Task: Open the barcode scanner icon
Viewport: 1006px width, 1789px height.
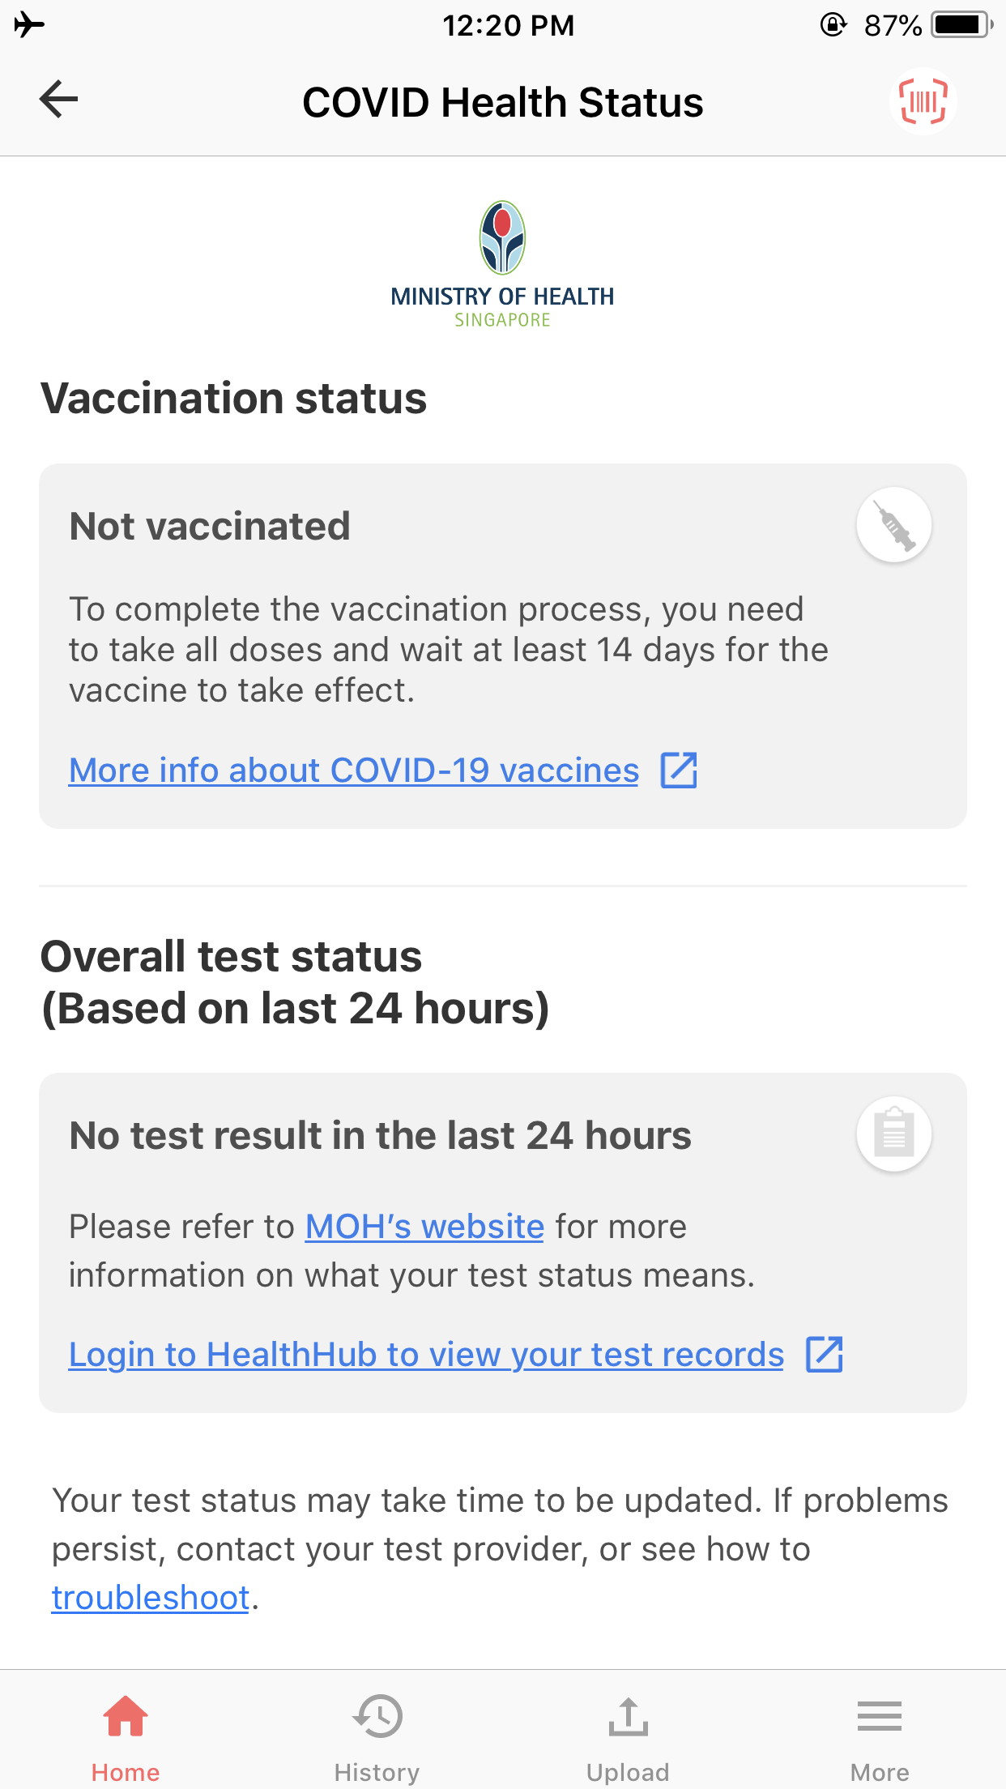Action: tap(923, 101)
